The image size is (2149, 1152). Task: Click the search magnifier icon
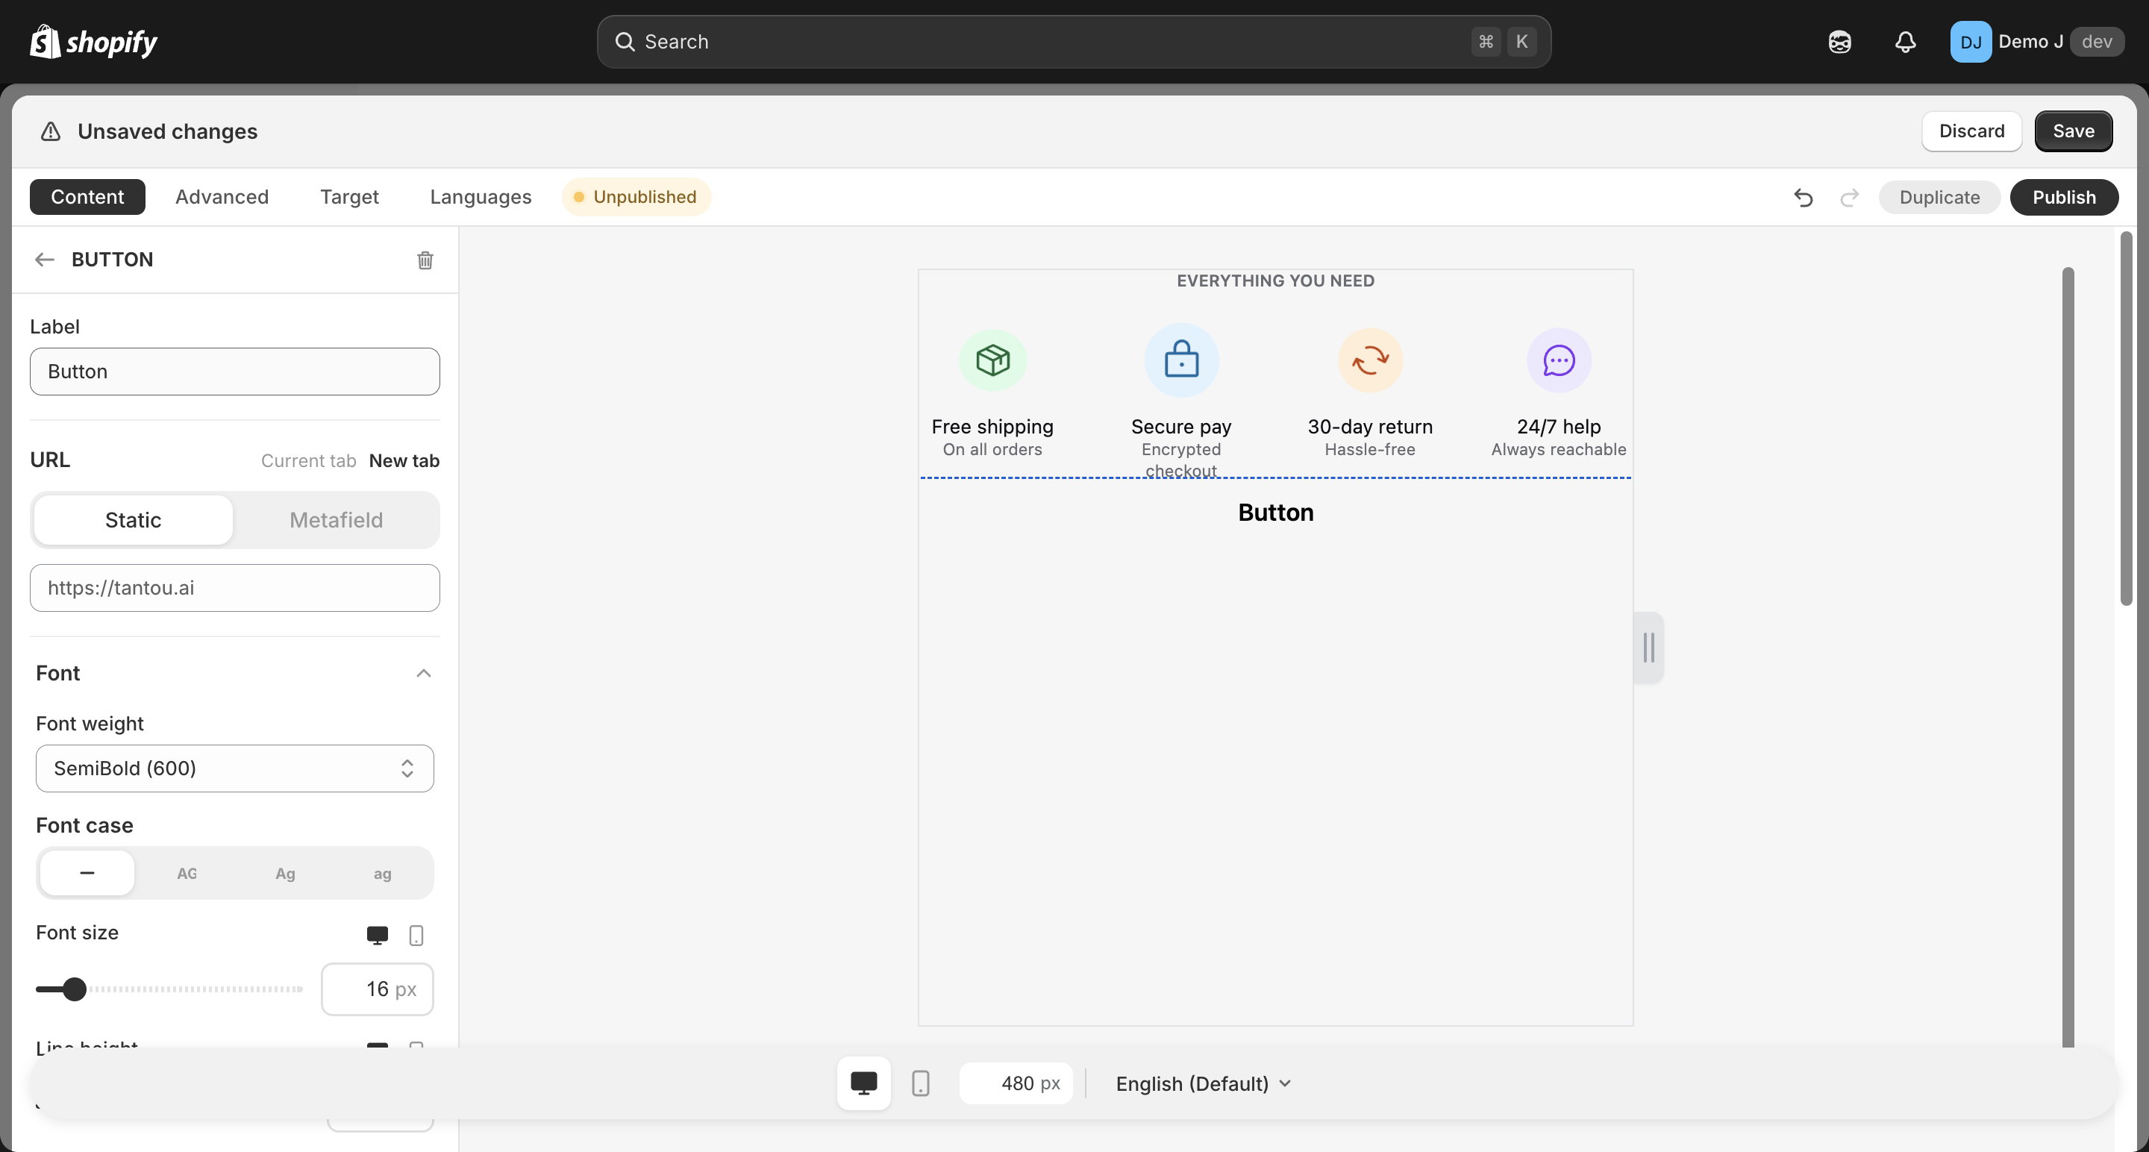(x=625, y=42)
